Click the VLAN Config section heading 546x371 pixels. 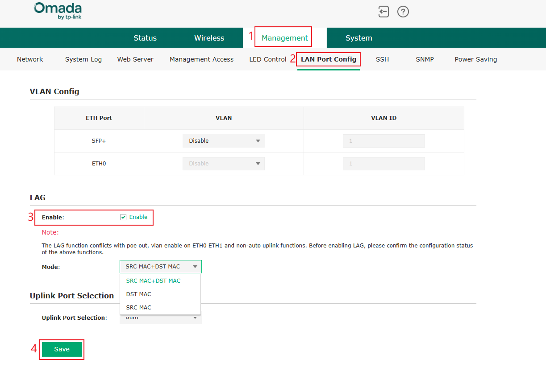pyautogui.click(x=54, y=91)
